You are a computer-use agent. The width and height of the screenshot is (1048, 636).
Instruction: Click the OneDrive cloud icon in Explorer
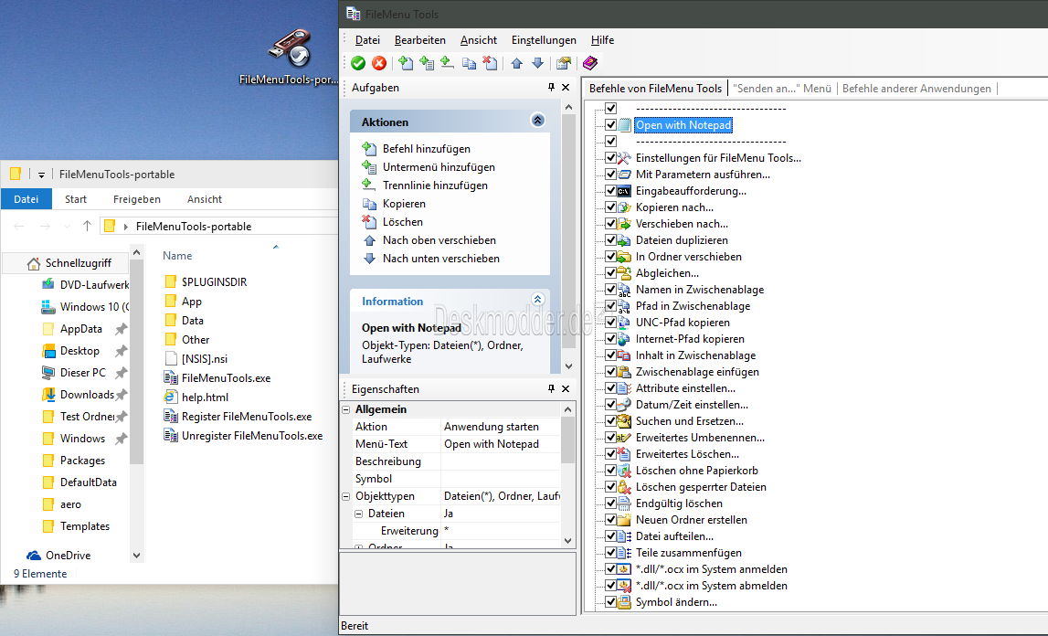(x=34, y=555)
